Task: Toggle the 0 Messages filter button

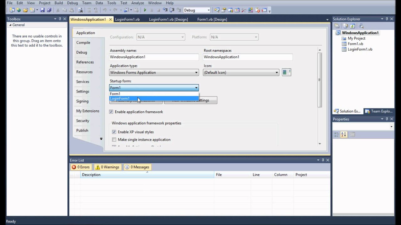Action: coord(137,167)
